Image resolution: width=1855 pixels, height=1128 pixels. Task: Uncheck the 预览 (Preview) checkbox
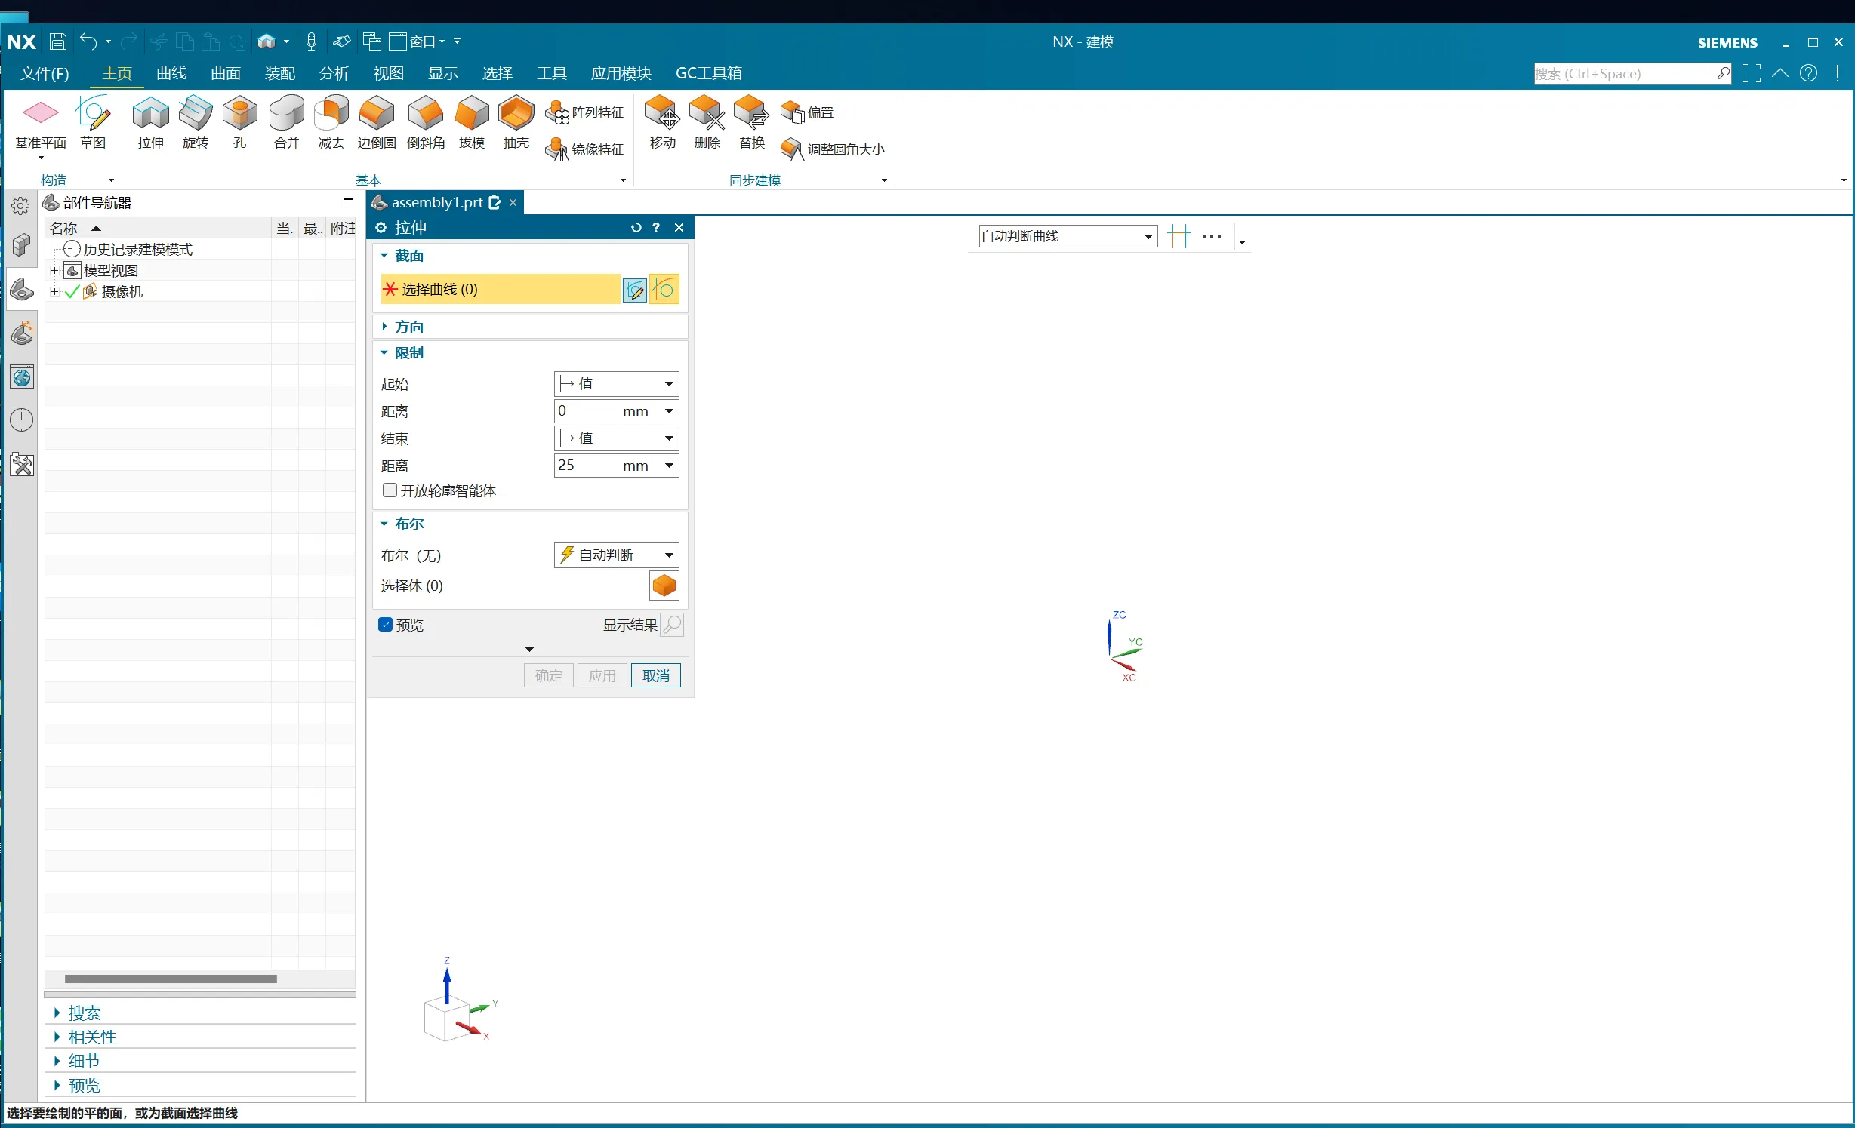[x=386, y=625]
